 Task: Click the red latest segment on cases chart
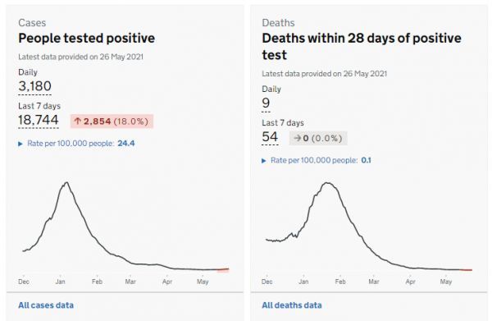(x=223, y=269)
